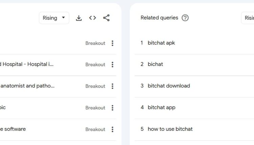Open three-dot menu for the Hospital topic

coord(112,64)
